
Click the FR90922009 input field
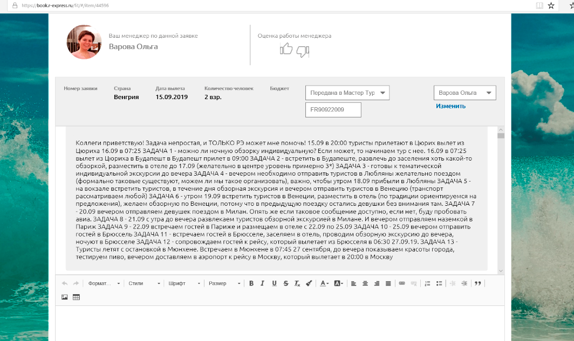coord(333,110)
